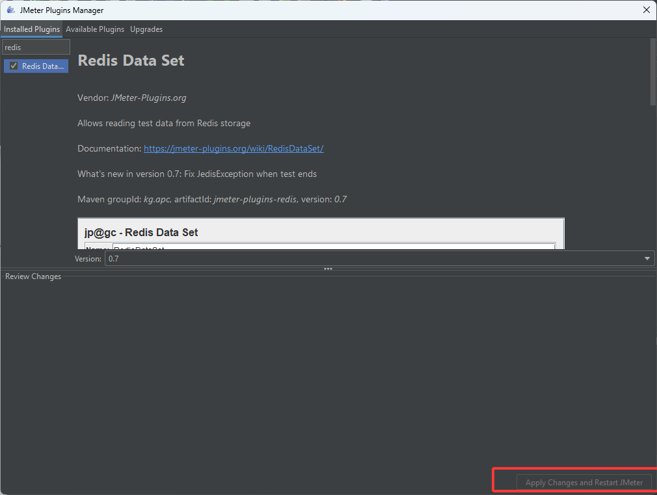
Task: Click the 'What's new in version 0.7' line
Action: [x=197, y=174]
